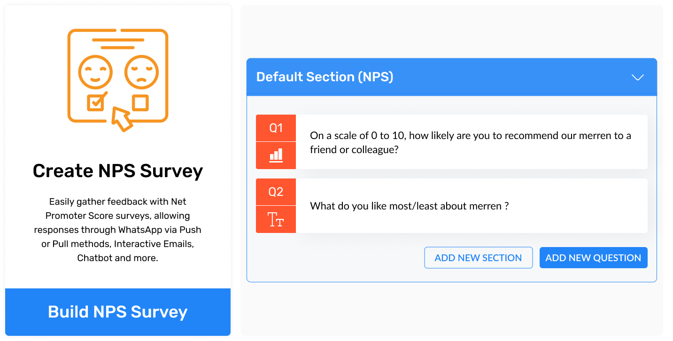The image size is (673, 341).
Task: Click the Net Promoter Score description paragraph
Action: pyautogui.click(x=118, y=230)
